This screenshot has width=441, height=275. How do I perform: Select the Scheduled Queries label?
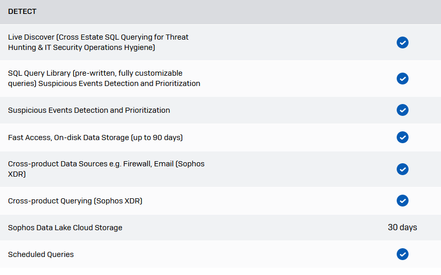[41, 254]
